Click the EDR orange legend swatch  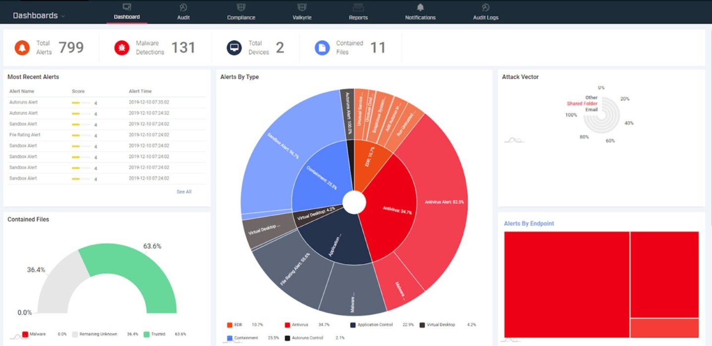pyautogui.click(x=230, y=325)
